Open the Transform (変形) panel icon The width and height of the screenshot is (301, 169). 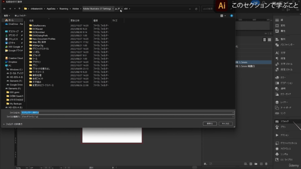tap(277, 25)
